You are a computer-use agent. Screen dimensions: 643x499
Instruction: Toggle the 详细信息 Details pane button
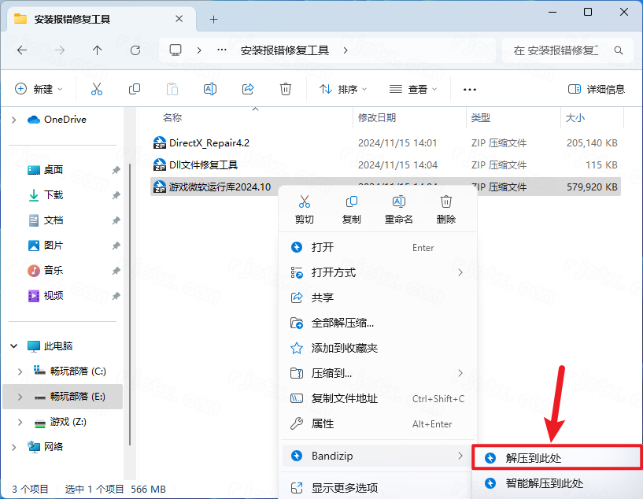597,89
